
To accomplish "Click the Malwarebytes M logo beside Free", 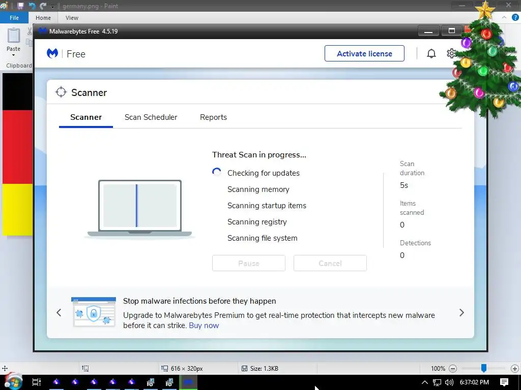I will [x=52, y=53].
